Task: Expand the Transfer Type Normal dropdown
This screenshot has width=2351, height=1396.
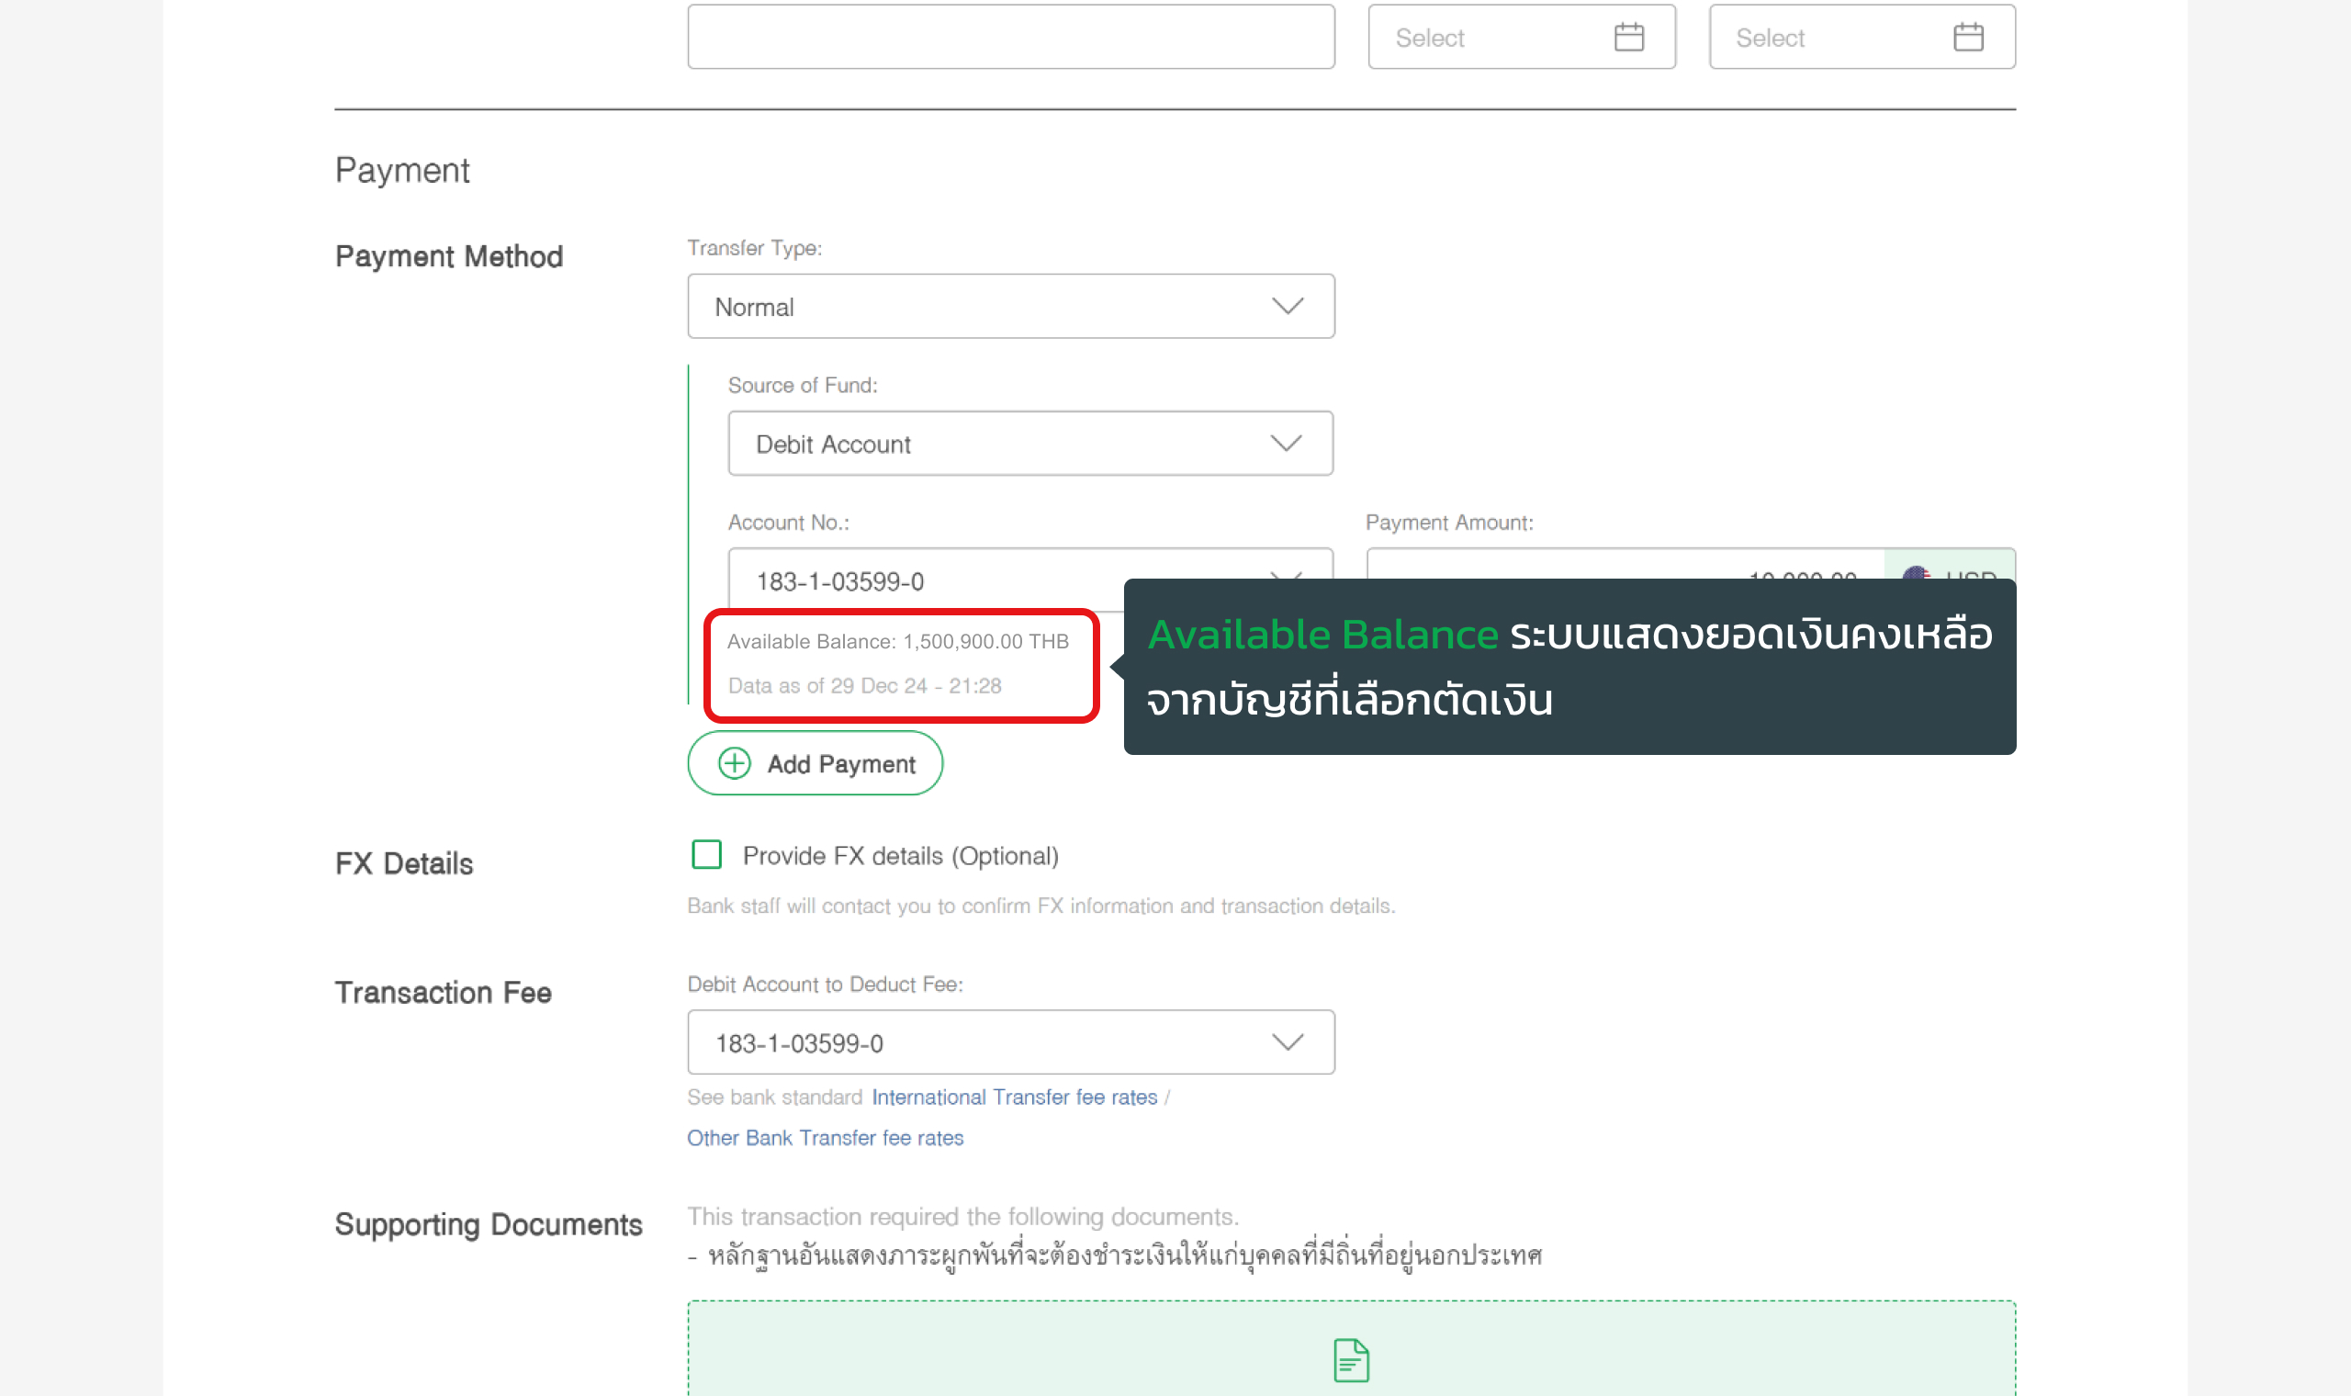Action: click(x=1011, y=307)
